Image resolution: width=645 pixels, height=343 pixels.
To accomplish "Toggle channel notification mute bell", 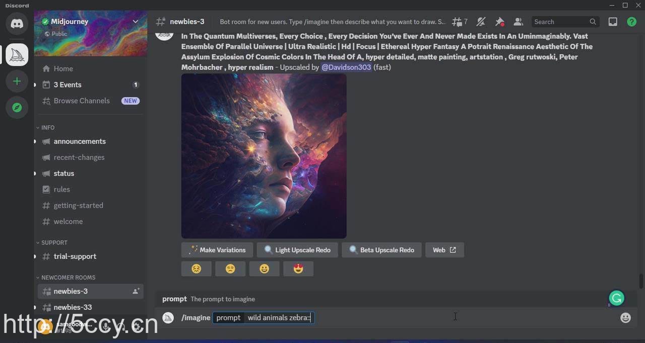I will pyautogui.click(x=481, y=22).
